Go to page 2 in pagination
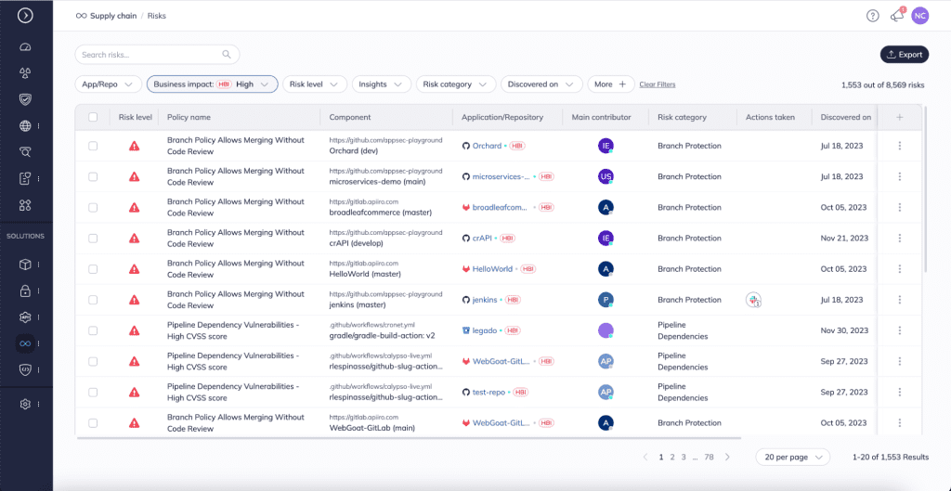The height and width of the screenshot is (491, 951). pos(672,458)
